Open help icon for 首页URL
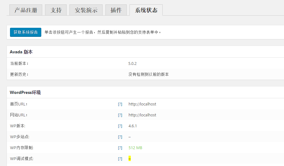 coord(120,104)
